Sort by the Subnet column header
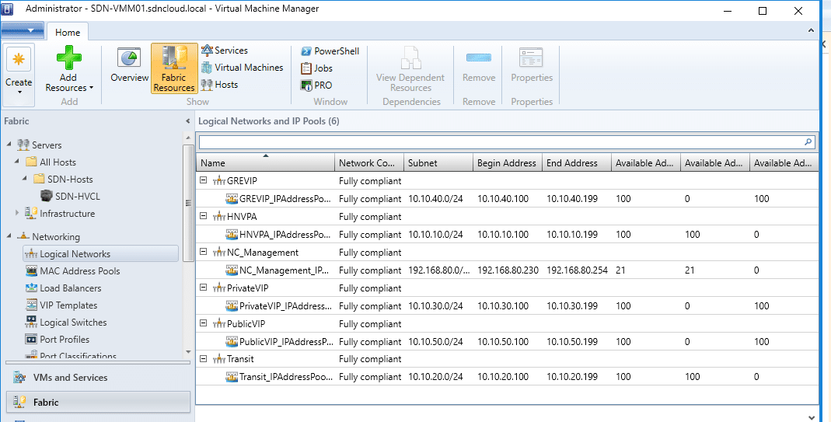831x422 pixels. point(438,163)
